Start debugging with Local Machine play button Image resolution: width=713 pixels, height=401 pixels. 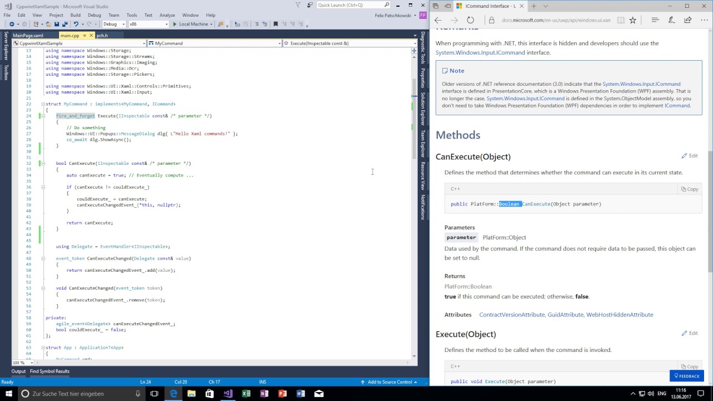point(174,24)
